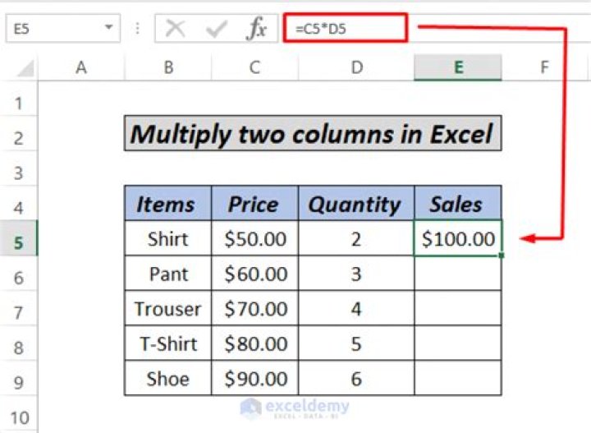This screenshot has width=591, height=433.
Task: Click the '$80.00' price cell
Action: click(x=254, y=343)
